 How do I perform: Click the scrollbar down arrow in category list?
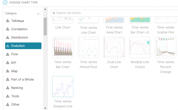point(45,108)
